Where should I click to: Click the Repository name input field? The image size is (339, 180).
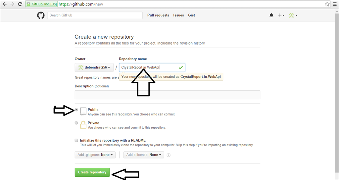coord(152,67)
